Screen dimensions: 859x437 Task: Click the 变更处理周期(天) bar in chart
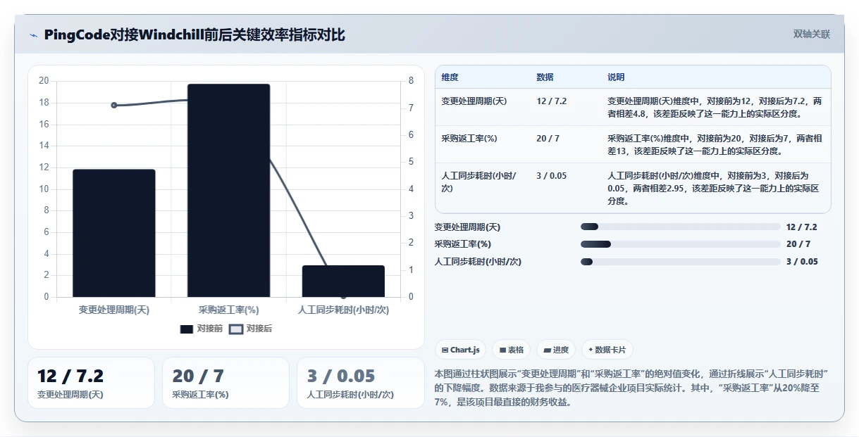pyautogui.click(x=114, y=233)
